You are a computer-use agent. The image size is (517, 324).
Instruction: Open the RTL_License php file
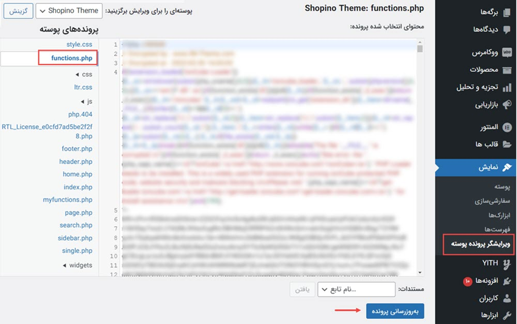point(47,131)
